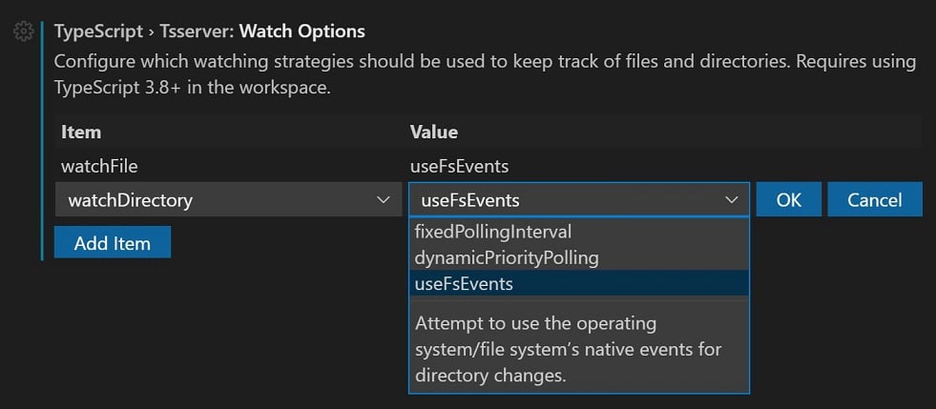This screenshot has width=936, height=409.
Task: Click the chevron on the useFsEvents value dropdown
Action: 732,200
